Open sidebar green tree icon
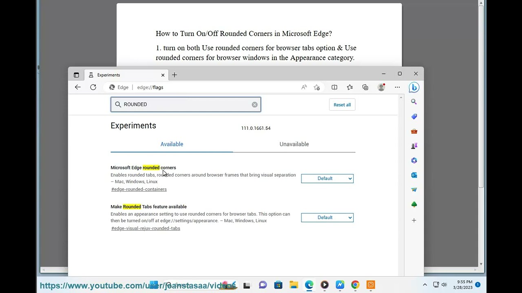522x293 pixels. (x=414, y=204)
